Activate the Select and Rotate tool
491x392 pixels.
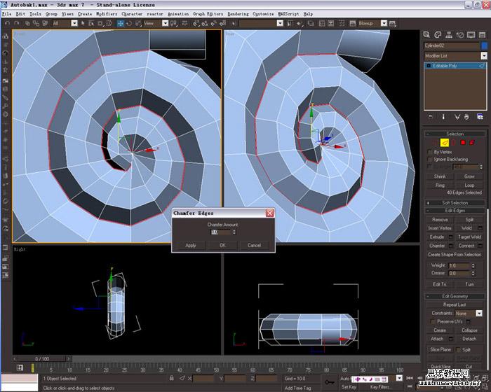(129, 23)
